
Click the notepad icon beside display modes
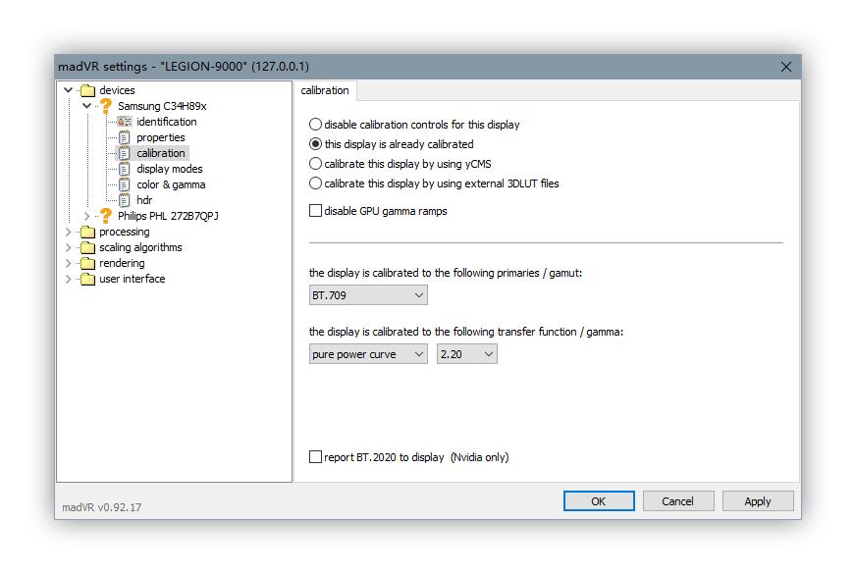125,169
